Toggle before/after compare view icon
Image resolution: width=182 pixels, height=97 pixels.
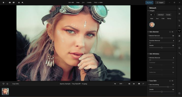coord(130,84)
